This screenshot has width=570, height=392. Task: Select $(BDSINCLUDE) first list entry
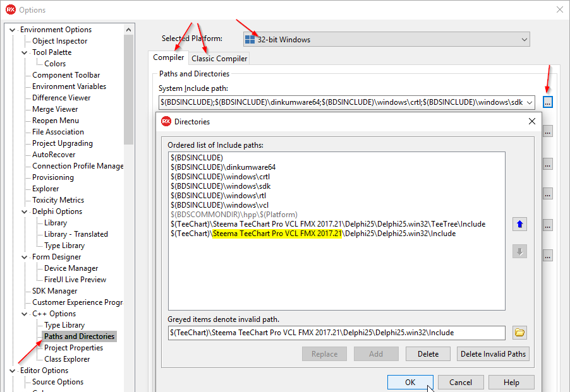click(x=197, y=158)
